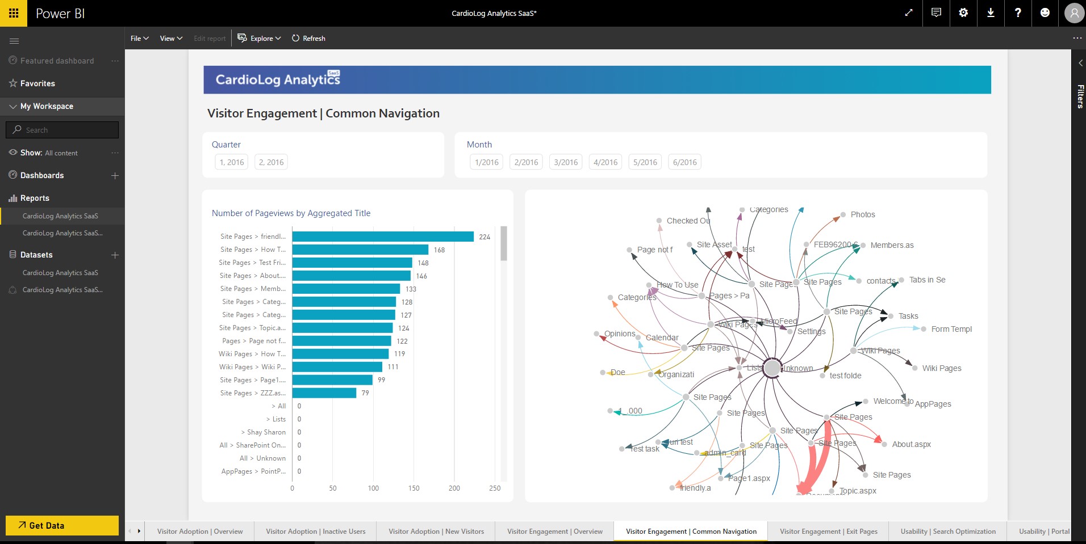Click the CardioLog Analytics banner logo
Viewport: 1086px width, 544px height.
coord(278,79)
